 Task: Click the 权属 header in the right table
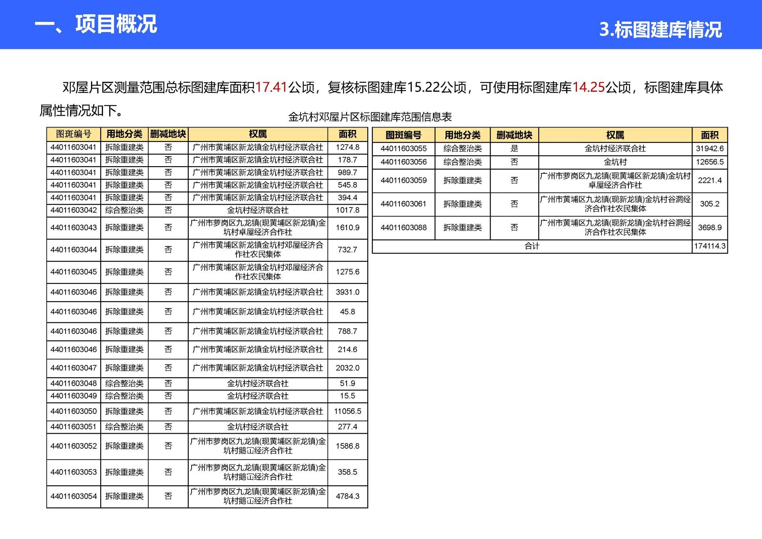click(x=615, y=135)
